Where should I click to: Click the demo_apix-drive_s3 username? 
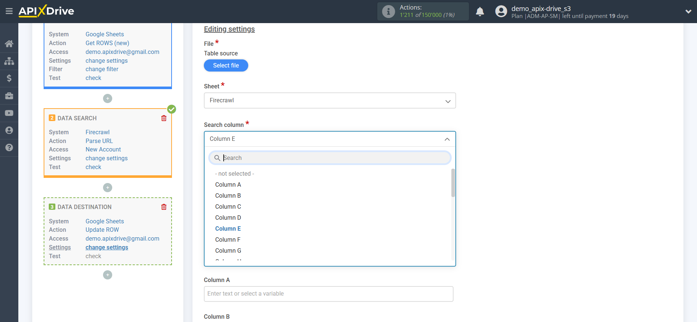541,8
